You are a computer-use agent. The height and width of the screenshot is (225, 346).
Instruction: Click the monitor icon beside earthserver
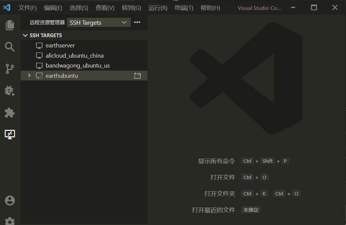39,46
